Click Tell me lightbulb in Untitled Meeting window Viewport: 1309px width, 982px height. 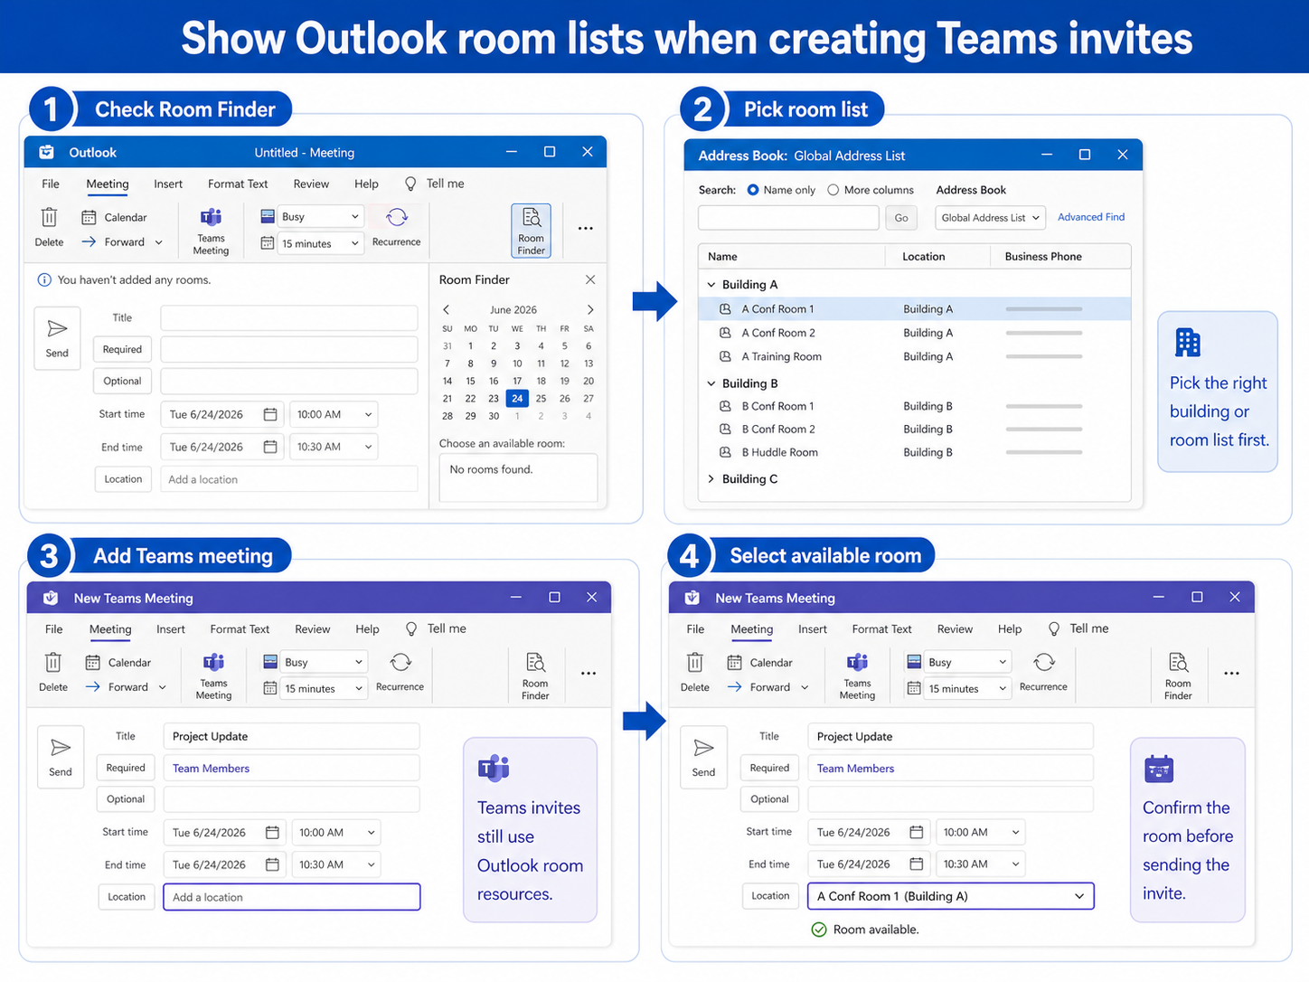coord(410,184)
